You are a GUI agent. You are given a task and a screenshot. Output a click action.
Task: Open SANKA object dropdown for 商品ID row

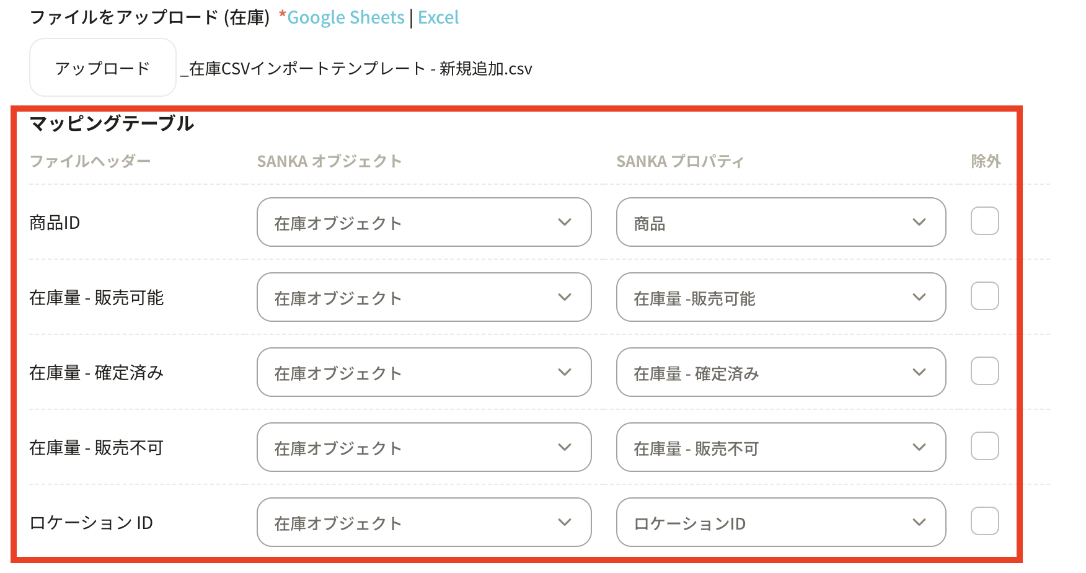coord(424,222)
